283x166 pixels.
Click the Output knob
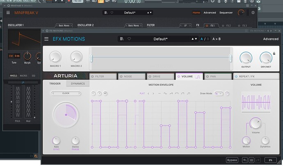tap(246, 58)
